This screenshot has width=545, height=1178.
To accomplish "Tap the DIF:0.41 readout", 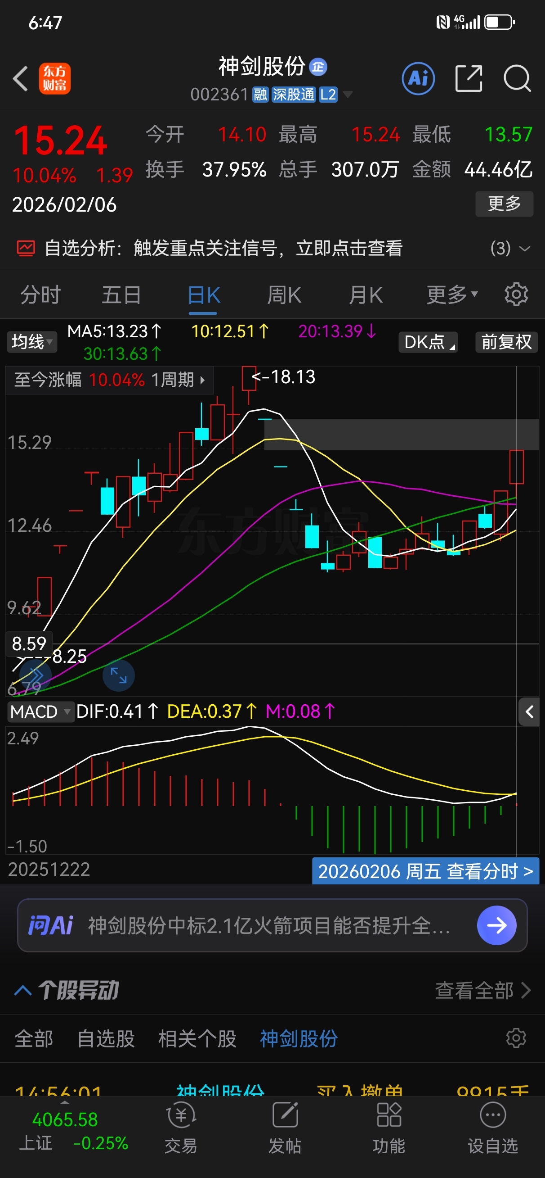I will click(117, 711).
